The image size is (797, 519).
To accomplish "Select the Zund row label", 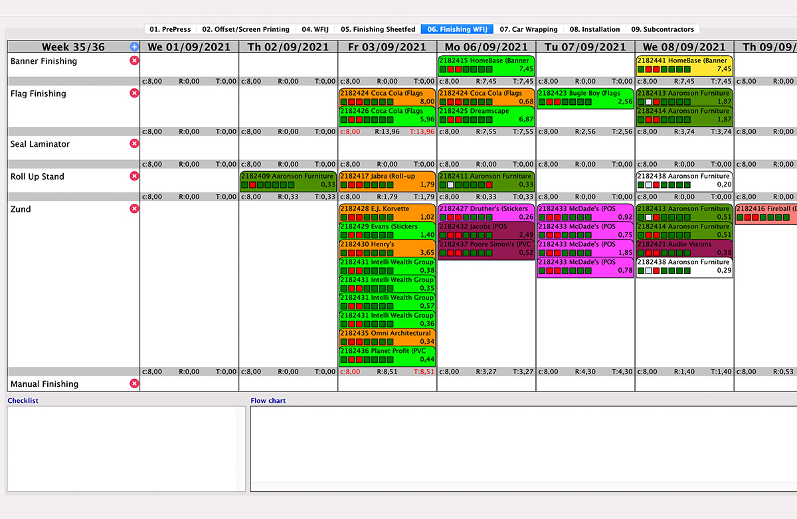I will click(x=21, y=209).
